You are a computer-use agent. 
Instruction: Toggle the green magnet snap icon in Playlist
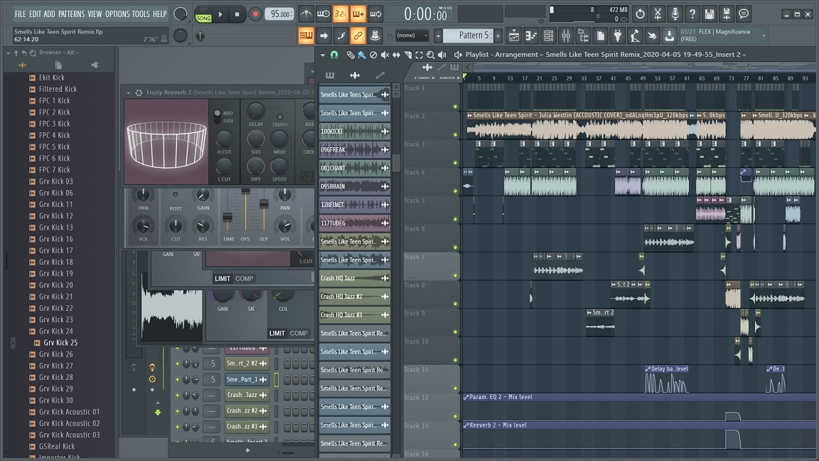[334, 54]
